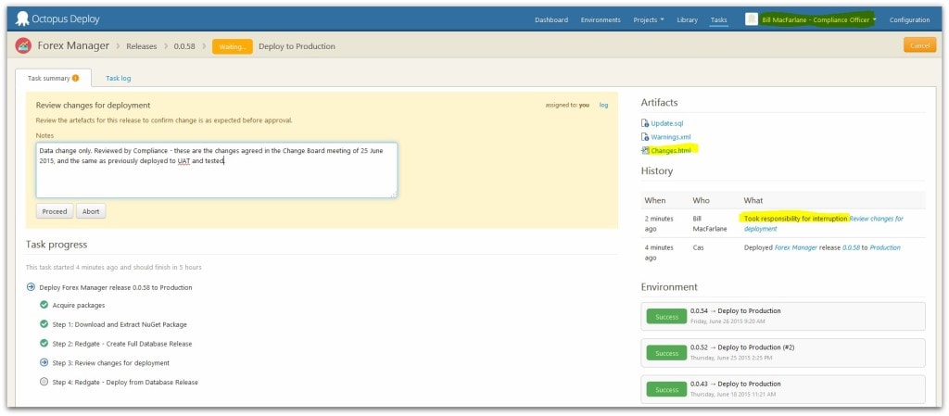Open the Warnings.xml artifact link
949x416 pixels.
coord(671,137)
